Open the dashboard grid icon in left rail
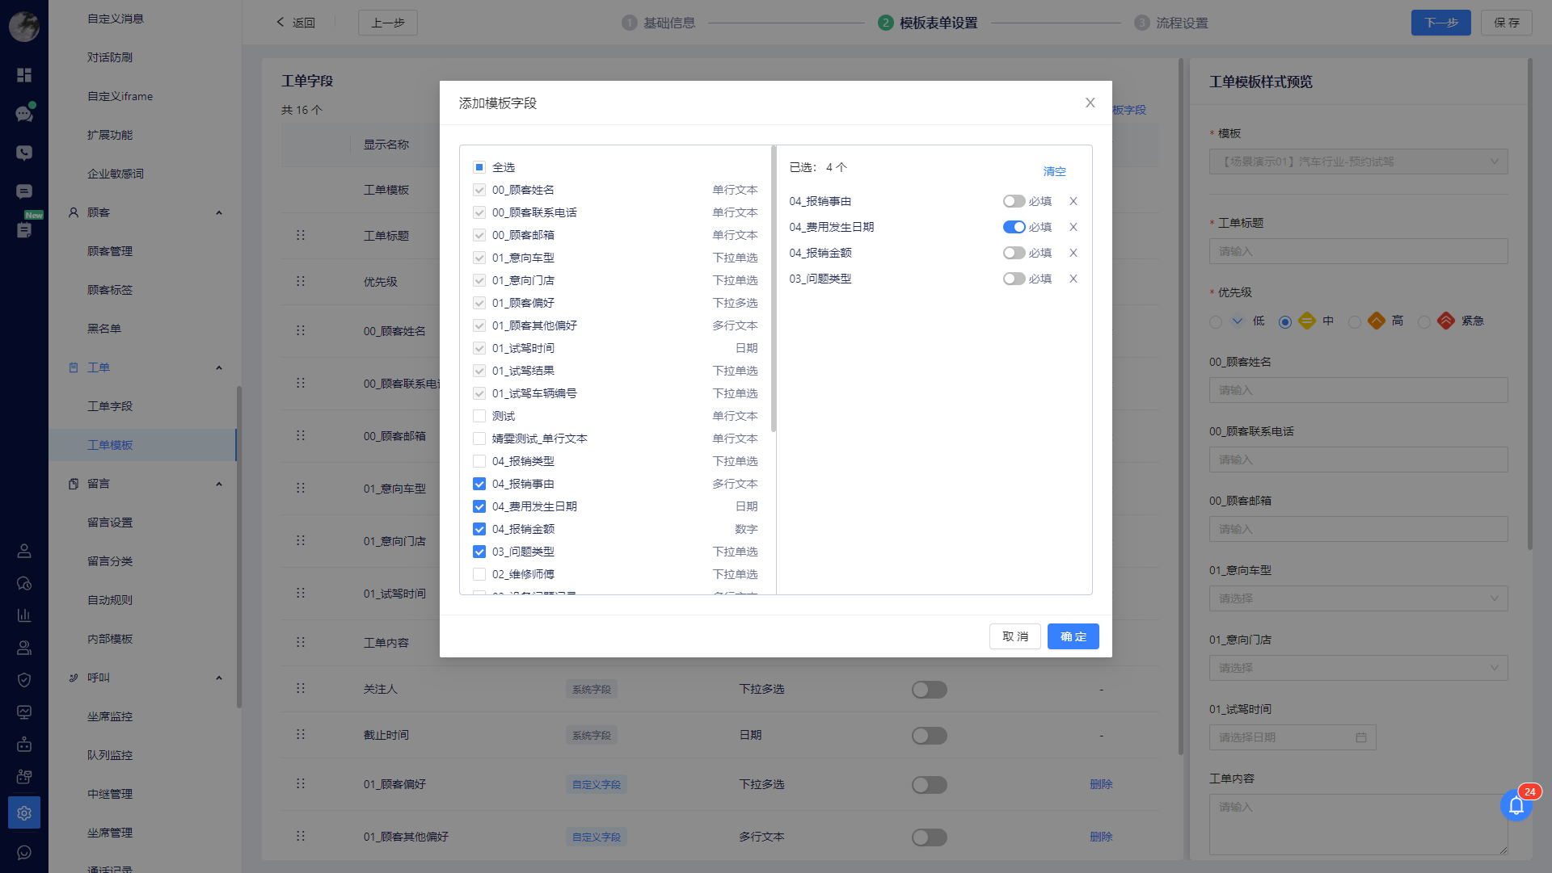Screen dimensions: 1552x873 point(24,75)
